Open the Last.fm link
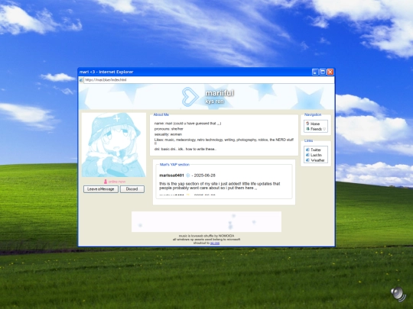Image resolution: width=413 pixels, height=309 pixels. [x=316, y=155]
